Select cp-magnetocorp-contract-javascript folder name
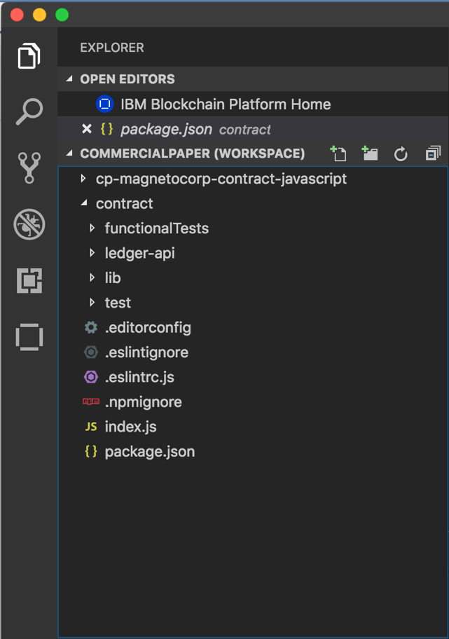Screen dimensions: 449x639 click(221, 179)
